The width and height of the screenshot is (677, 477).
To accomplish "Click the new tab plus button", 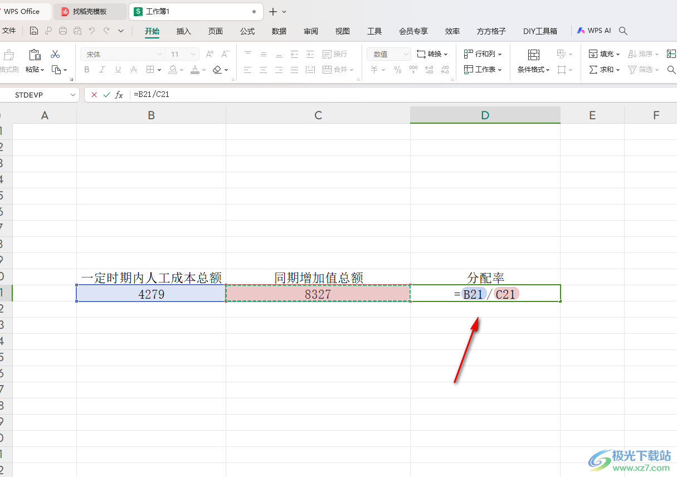I will tap(273, 12).
